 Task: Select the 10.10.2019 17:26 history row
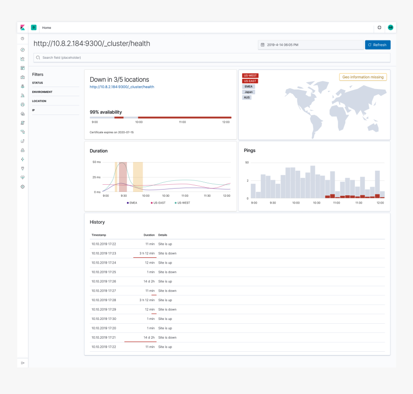pyautogui.click(x=237, y=281)
